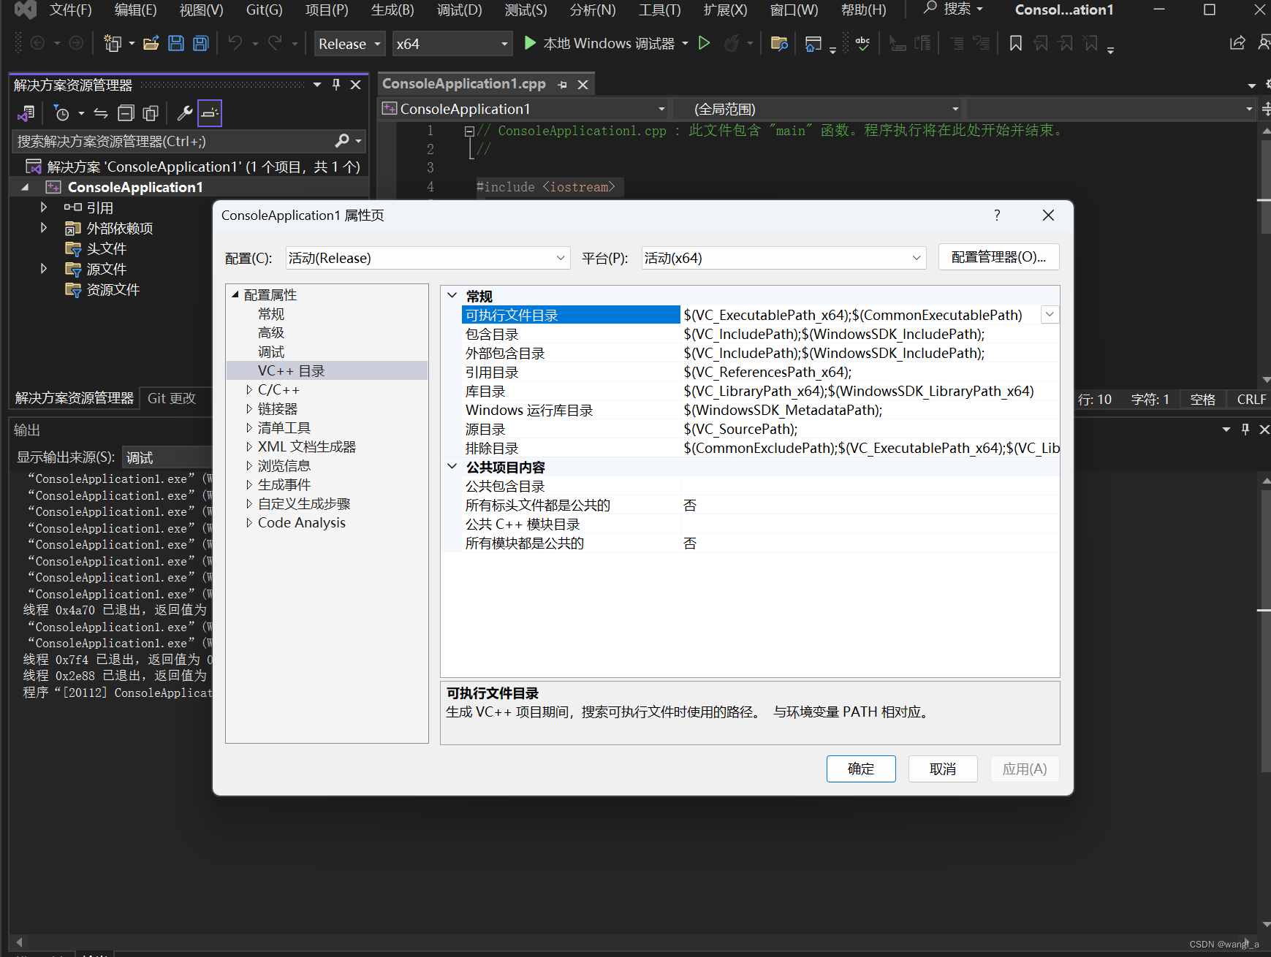This screenshot has width=1271, height=957.
Task: Click the Find in Files folder-search icon
Action: point(779,44)
